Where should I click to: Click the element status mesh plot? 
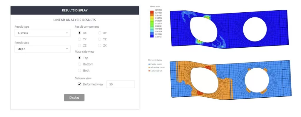(230, 80)
